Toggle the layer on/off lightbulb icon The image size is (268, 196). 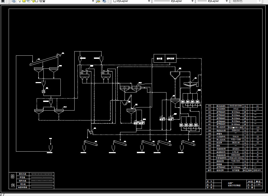pos(20,1)
